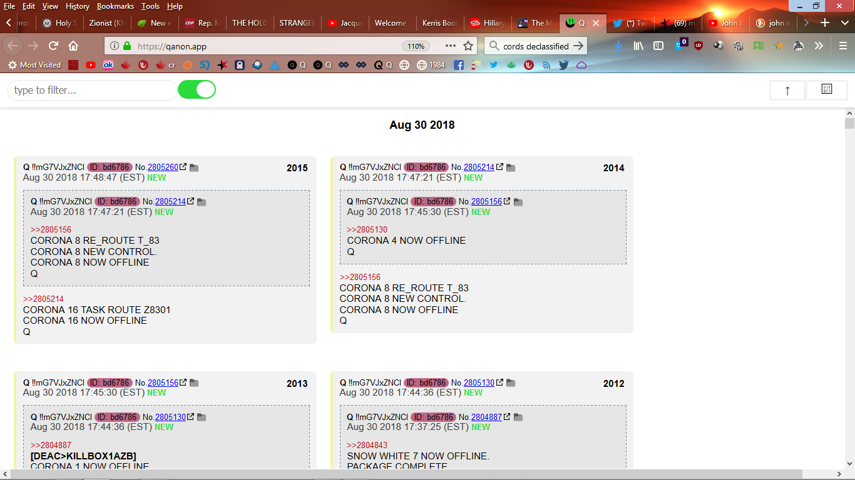
Task: Open the Library icon in the toolbar
Action: (x=638, y=46)
